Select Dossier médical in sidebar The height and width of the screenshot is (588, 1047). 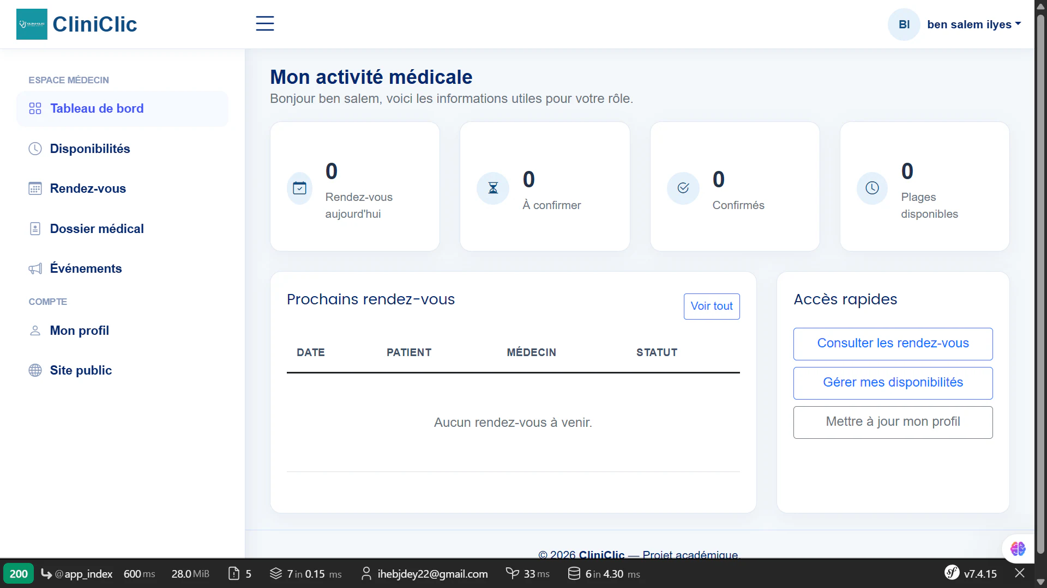click(x=122, y=229)
